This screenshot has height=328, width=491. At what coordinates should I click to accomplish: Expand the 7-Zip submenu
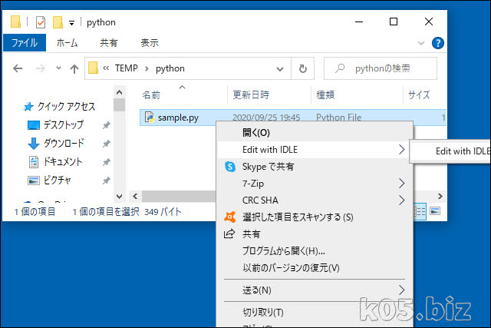coord(315,184)
